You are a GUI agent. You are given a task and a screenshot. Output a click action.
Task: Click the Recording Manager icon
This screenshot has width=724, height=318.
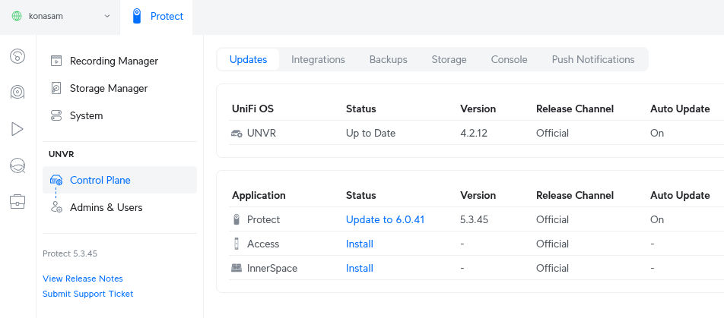point(56,61)
